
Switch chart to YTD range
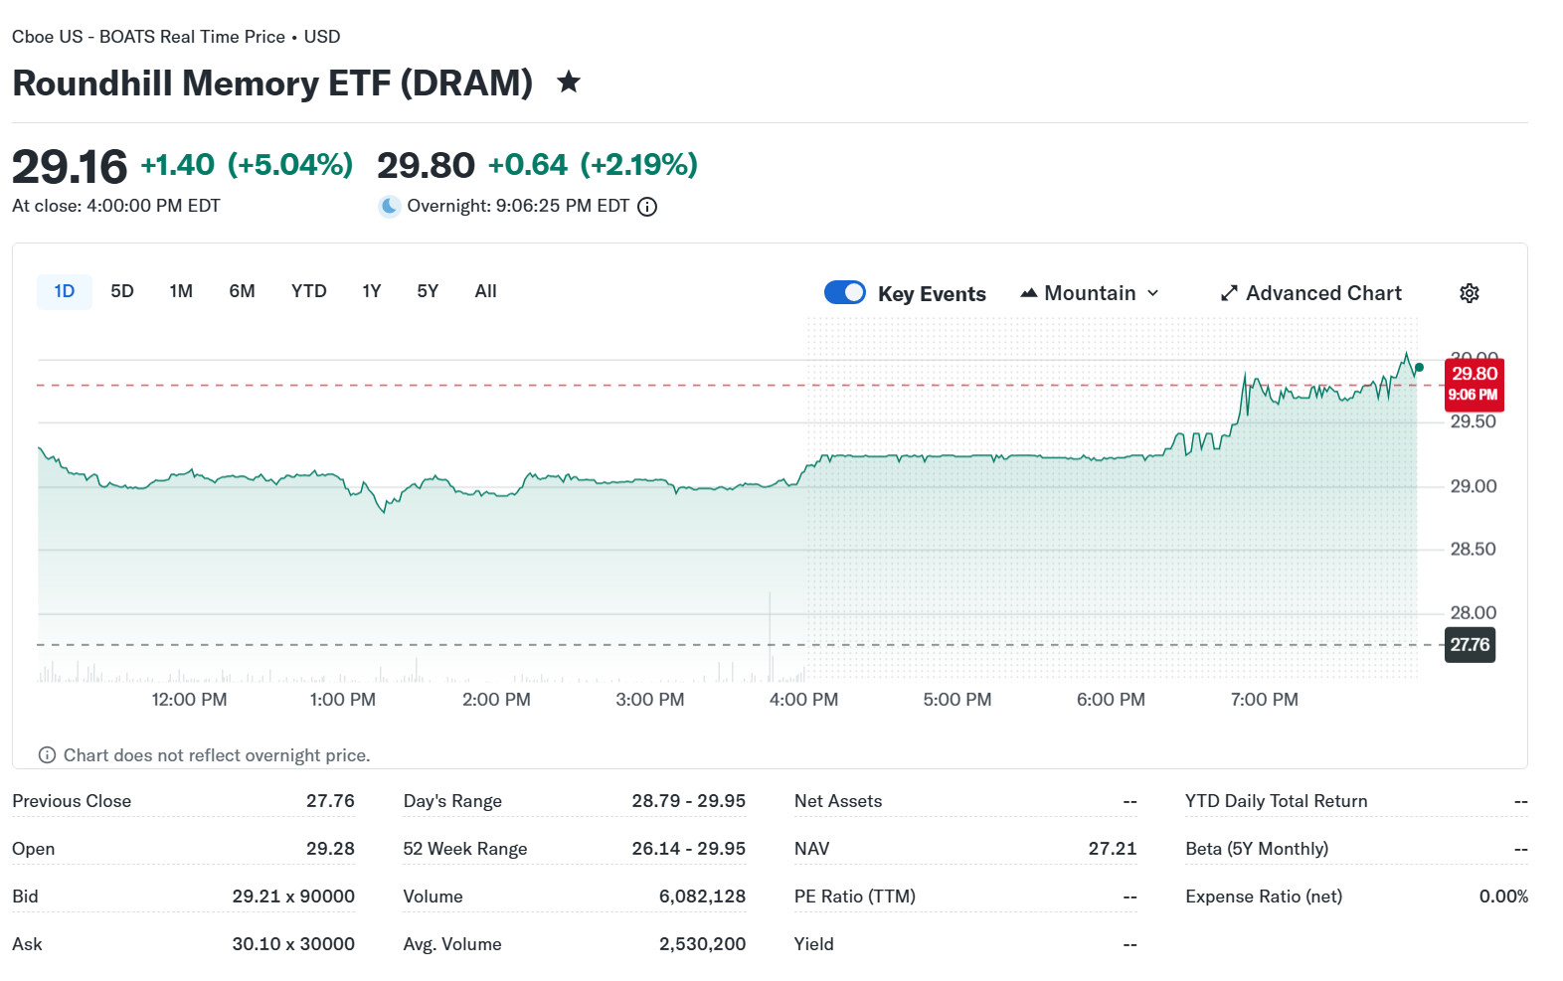pos(308,291)
